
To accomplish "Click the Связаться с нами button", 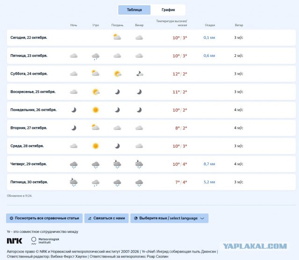I will coord(107,218).
